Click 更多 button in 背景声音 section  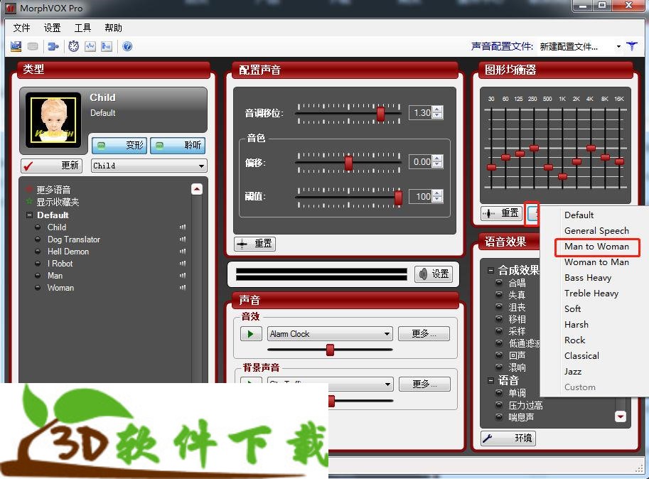(424, 384)
